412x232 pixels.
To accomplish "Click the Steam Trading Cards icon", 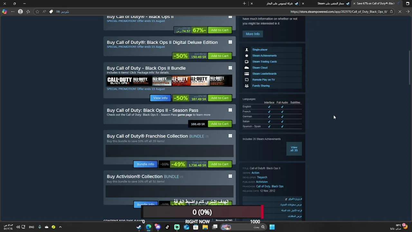I will coord(247,62).
